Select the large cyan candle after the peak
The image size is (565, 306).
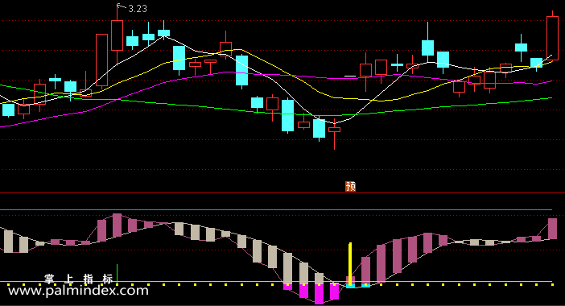179,58
